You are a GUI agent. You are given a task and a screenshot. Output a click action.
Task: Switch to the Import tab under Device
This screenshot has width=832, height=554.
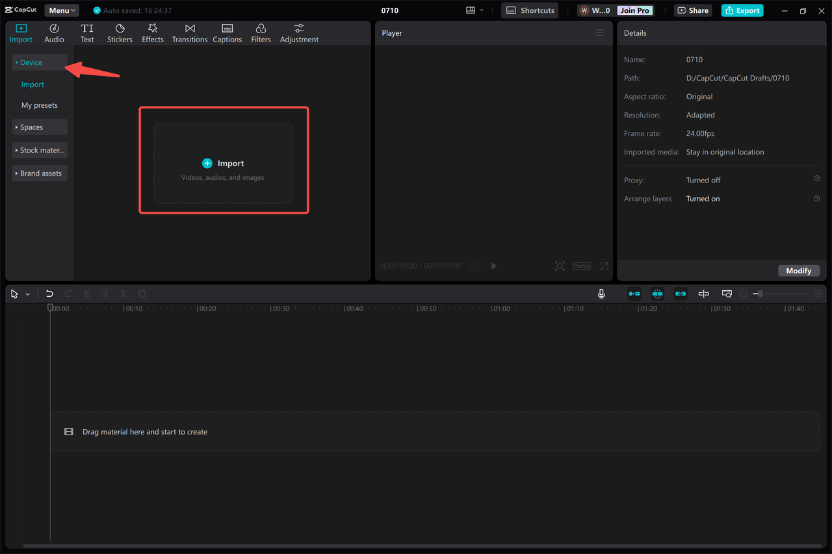click(x=32, y=84)
